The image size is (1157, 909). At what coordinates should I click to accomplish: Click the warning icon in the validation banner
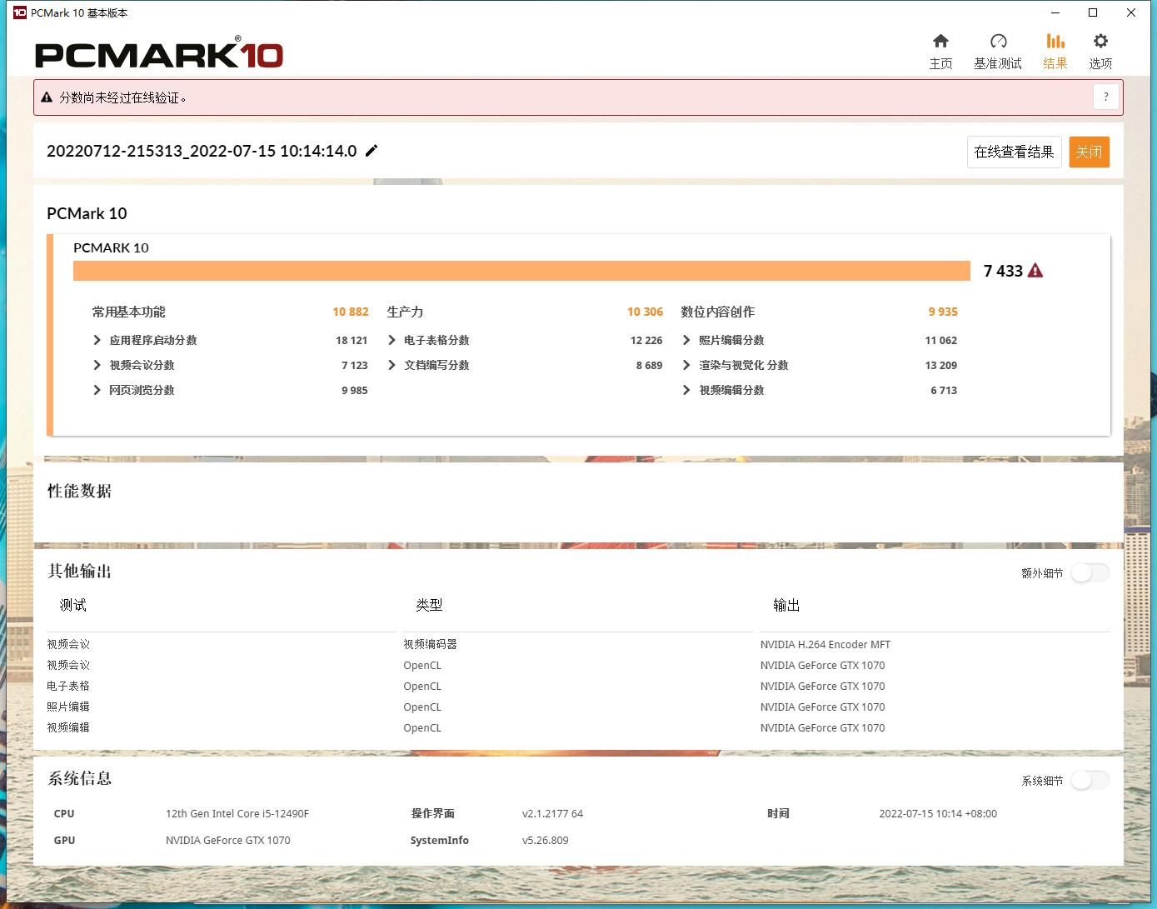coord(47,97)
